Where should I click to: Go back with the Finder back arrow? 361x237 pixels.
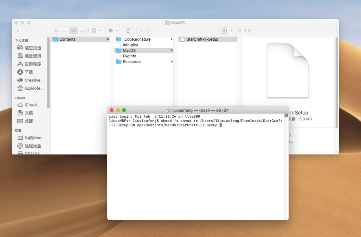click(18, 30)
